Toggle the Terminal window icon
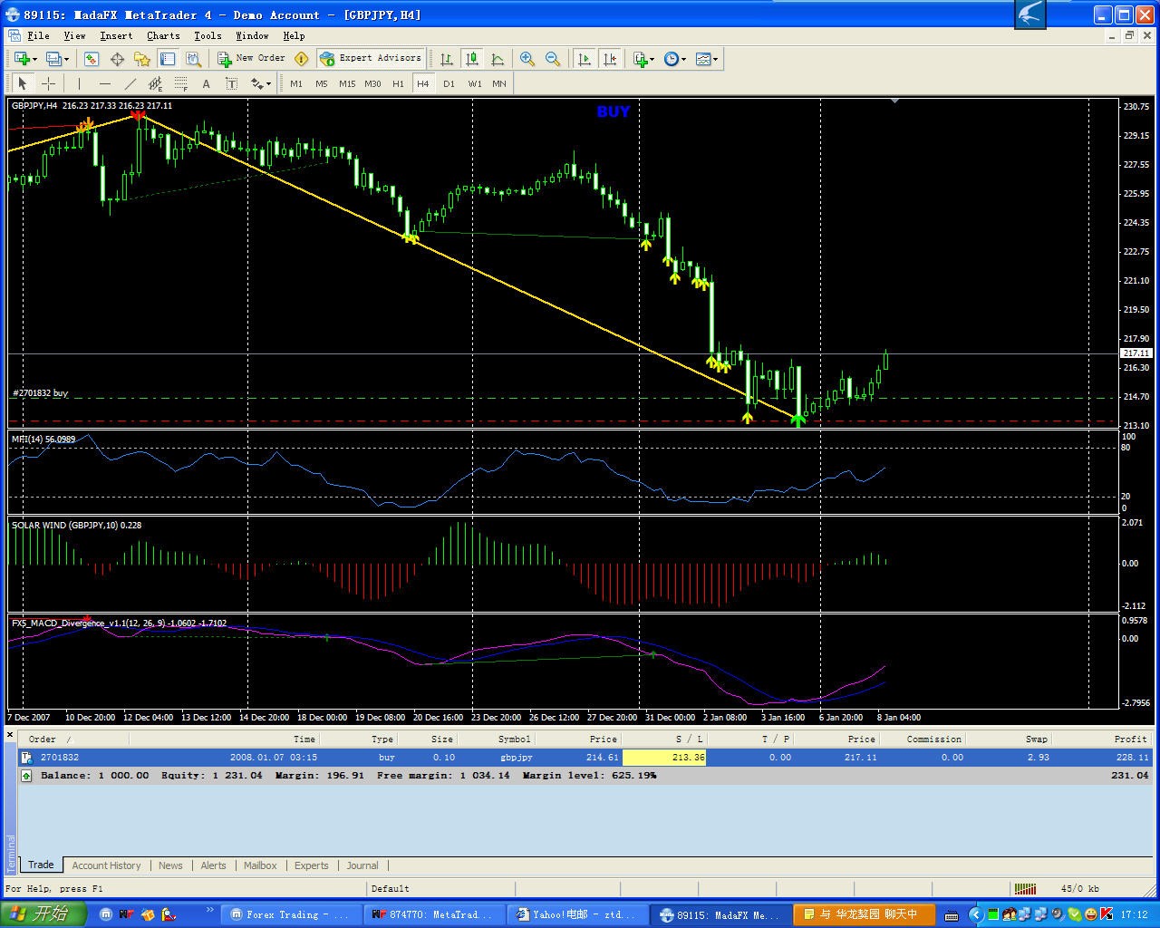1160x928 pixels. [168, 59]
